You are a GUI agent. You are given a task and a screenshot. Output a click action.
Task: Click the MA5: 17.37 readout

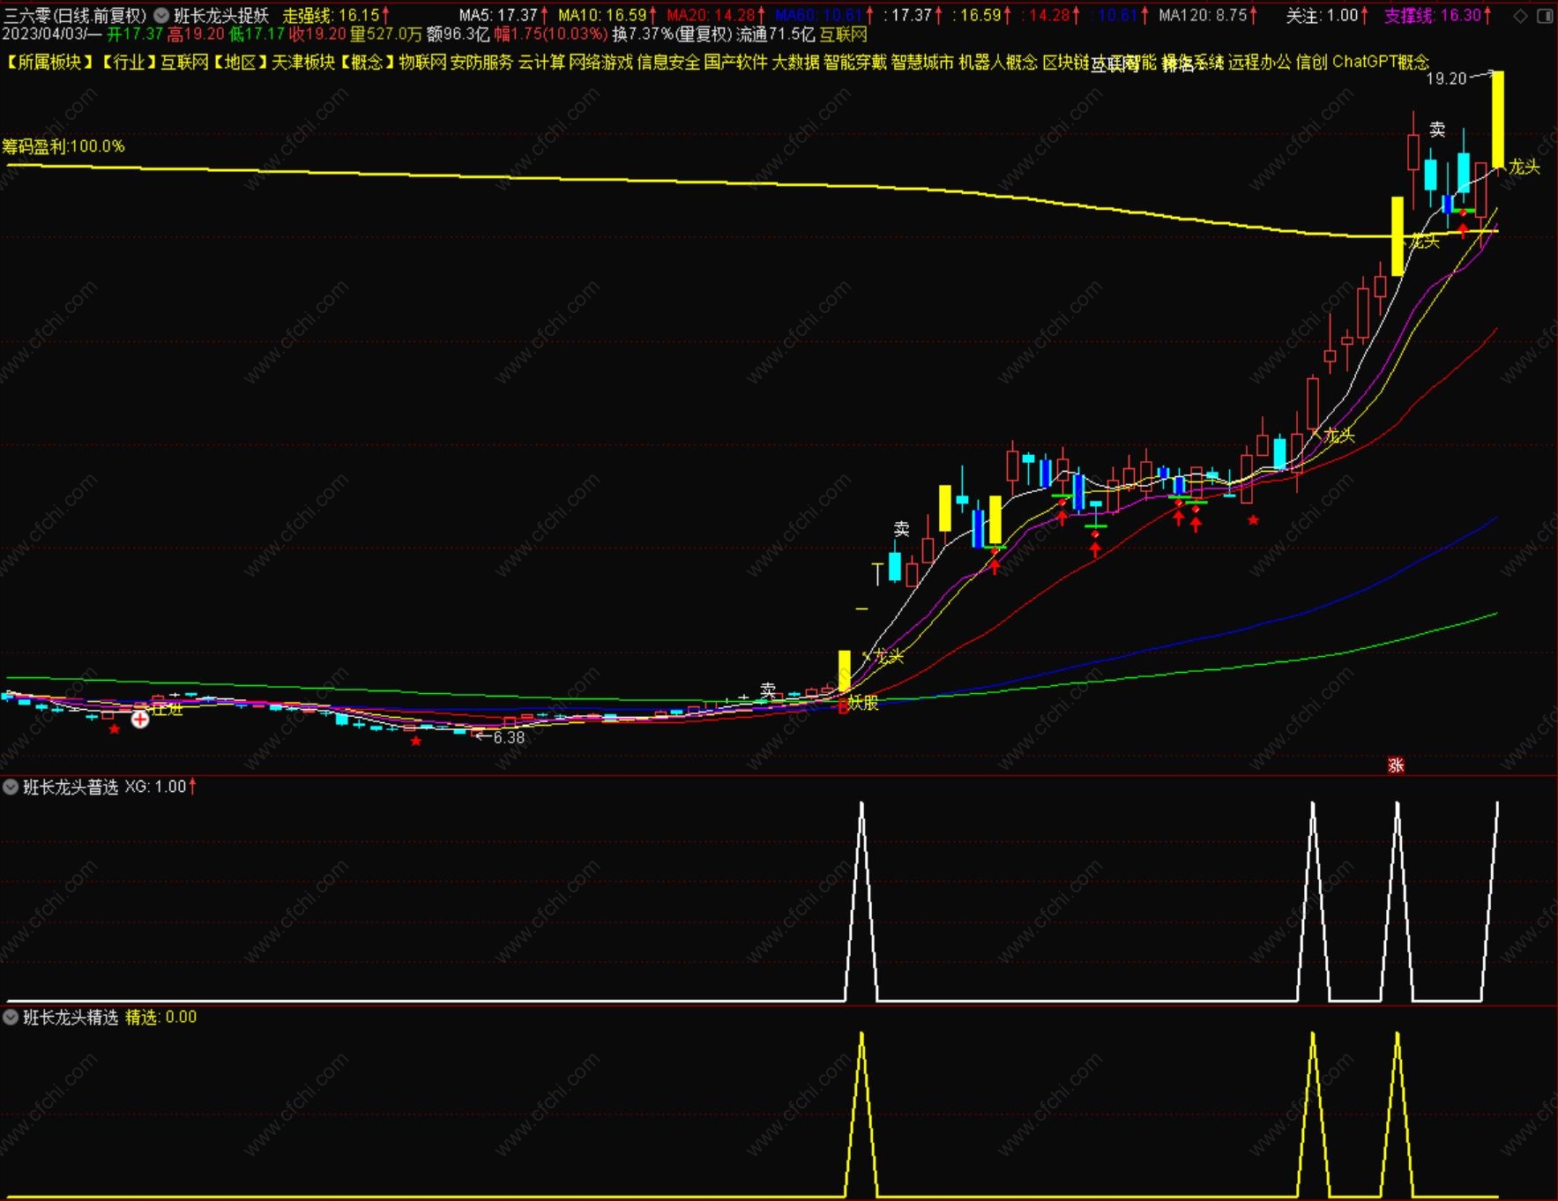tap(503, 16)
